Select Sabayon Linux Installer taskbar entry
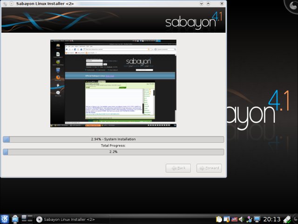This screenshot has height=224, width=298. (73, 219)
